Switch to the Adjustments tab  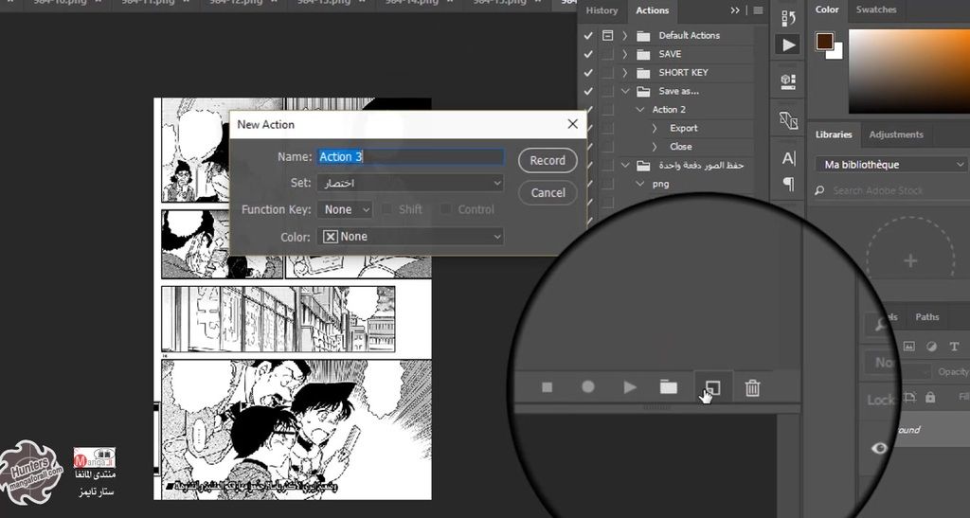coord(896,134)
